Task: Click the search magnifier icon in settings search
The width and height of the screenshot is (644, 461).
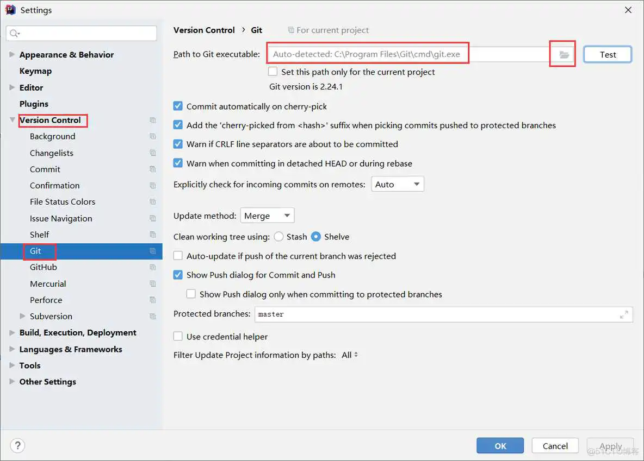Action: (15, 34)
